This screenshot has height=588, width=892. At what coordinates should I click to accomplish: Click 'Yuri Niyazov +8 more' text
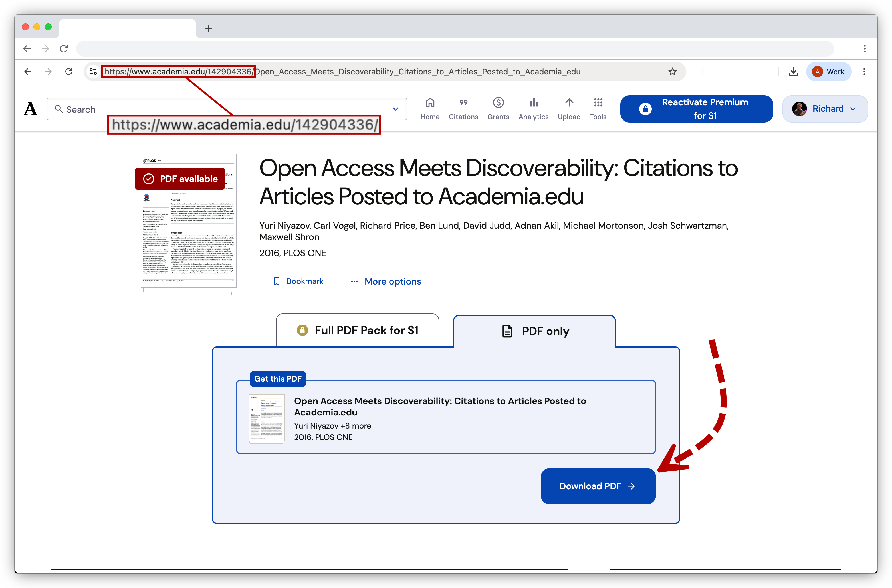click(x=332, y=426)
